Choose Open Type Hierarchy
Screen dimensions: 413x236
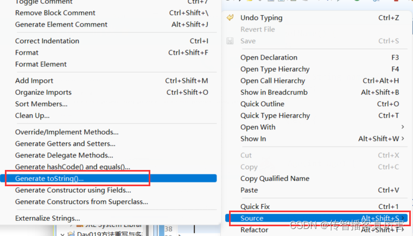pos(316,69)
